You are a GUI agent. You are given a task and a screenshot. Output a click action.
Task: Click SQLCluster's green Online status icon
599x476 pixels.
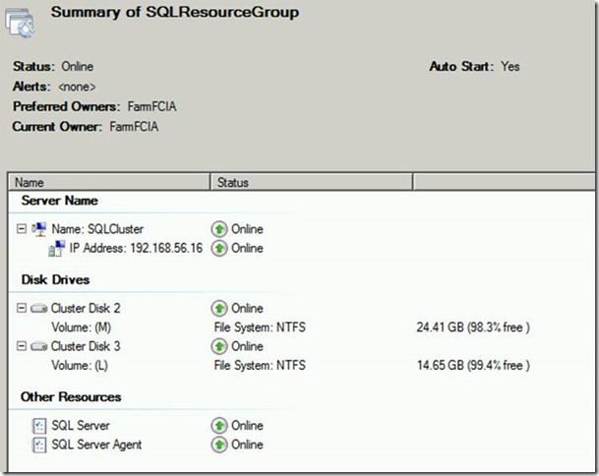point(220,229)
